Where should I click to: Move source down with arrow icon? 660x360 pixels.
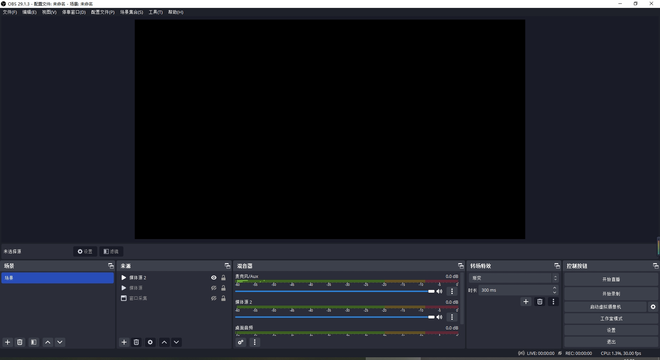point(176,342)
